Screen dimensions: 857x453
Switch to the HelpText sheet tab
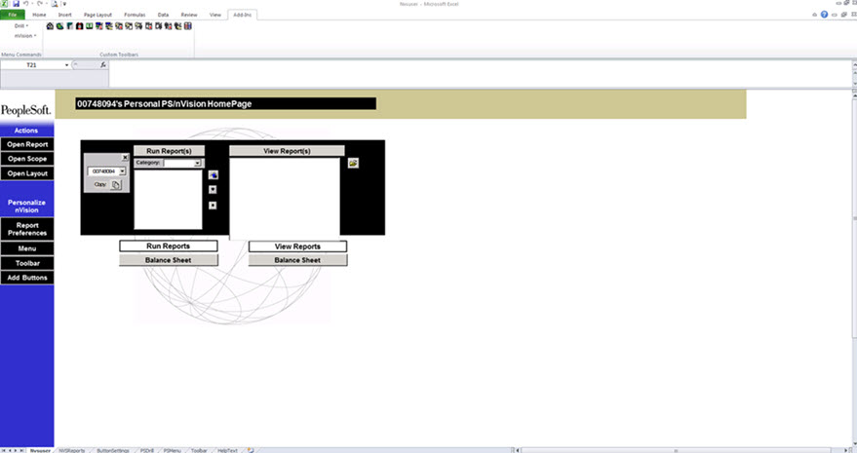pyautogui.click(x=227, y=450)
